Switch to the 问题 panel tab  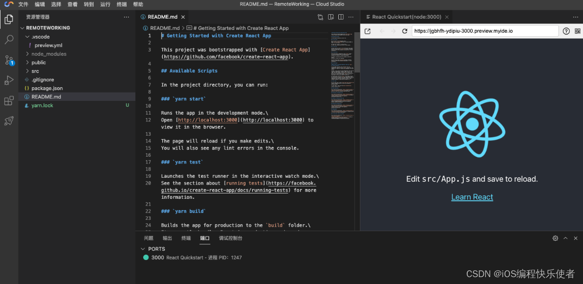[x=149, y=238]
